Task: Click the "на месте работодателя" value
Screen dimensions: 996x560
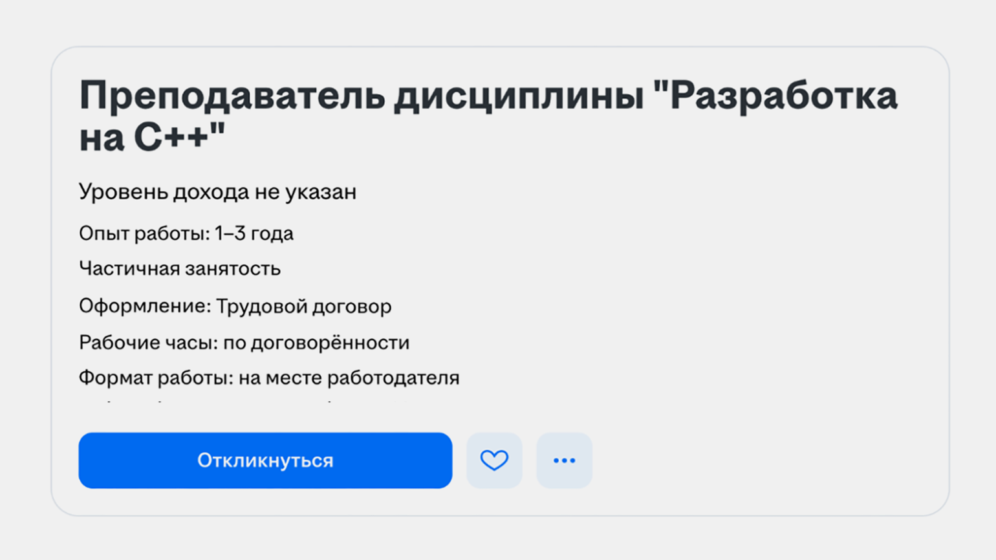Action: [349, 378]
